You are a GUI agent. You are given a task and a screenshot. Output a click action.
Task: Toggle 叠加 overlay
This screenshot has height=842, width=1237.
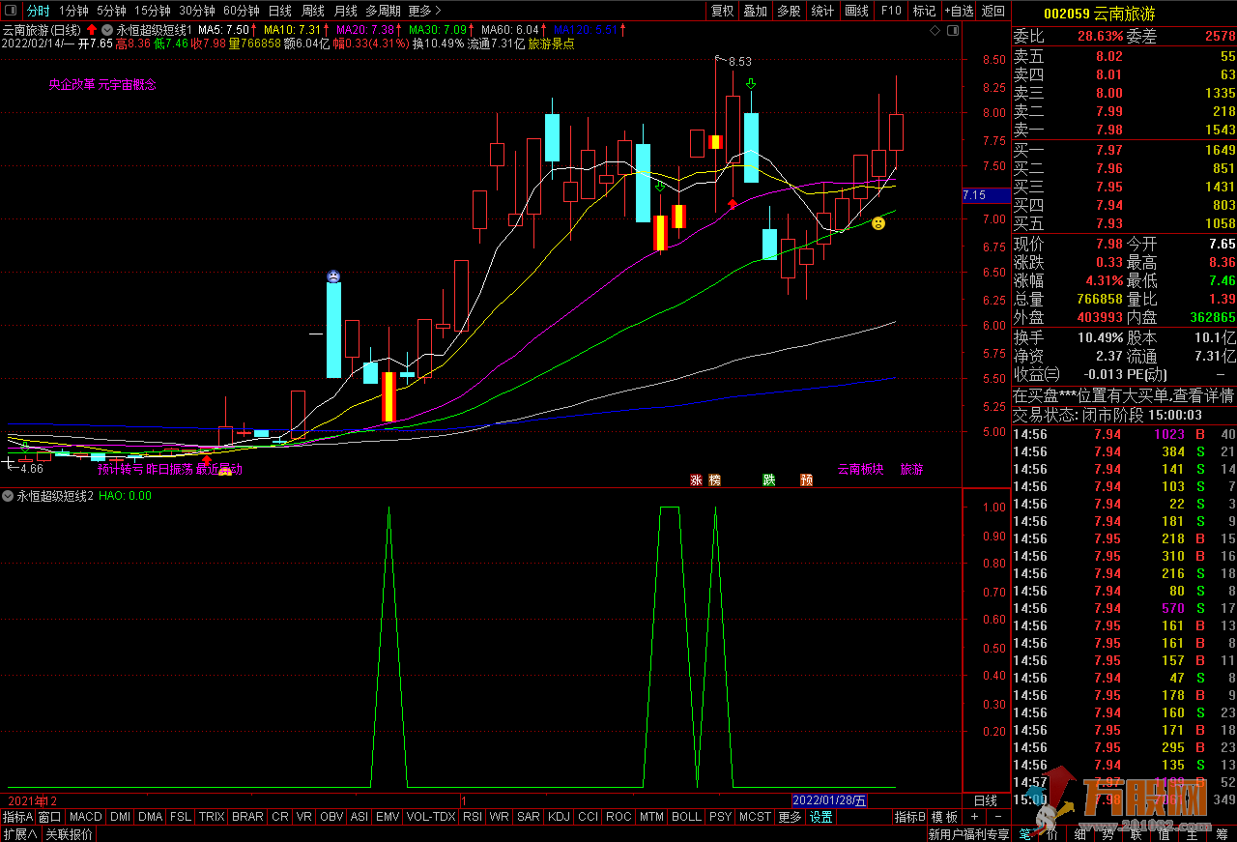pos(755,11)
